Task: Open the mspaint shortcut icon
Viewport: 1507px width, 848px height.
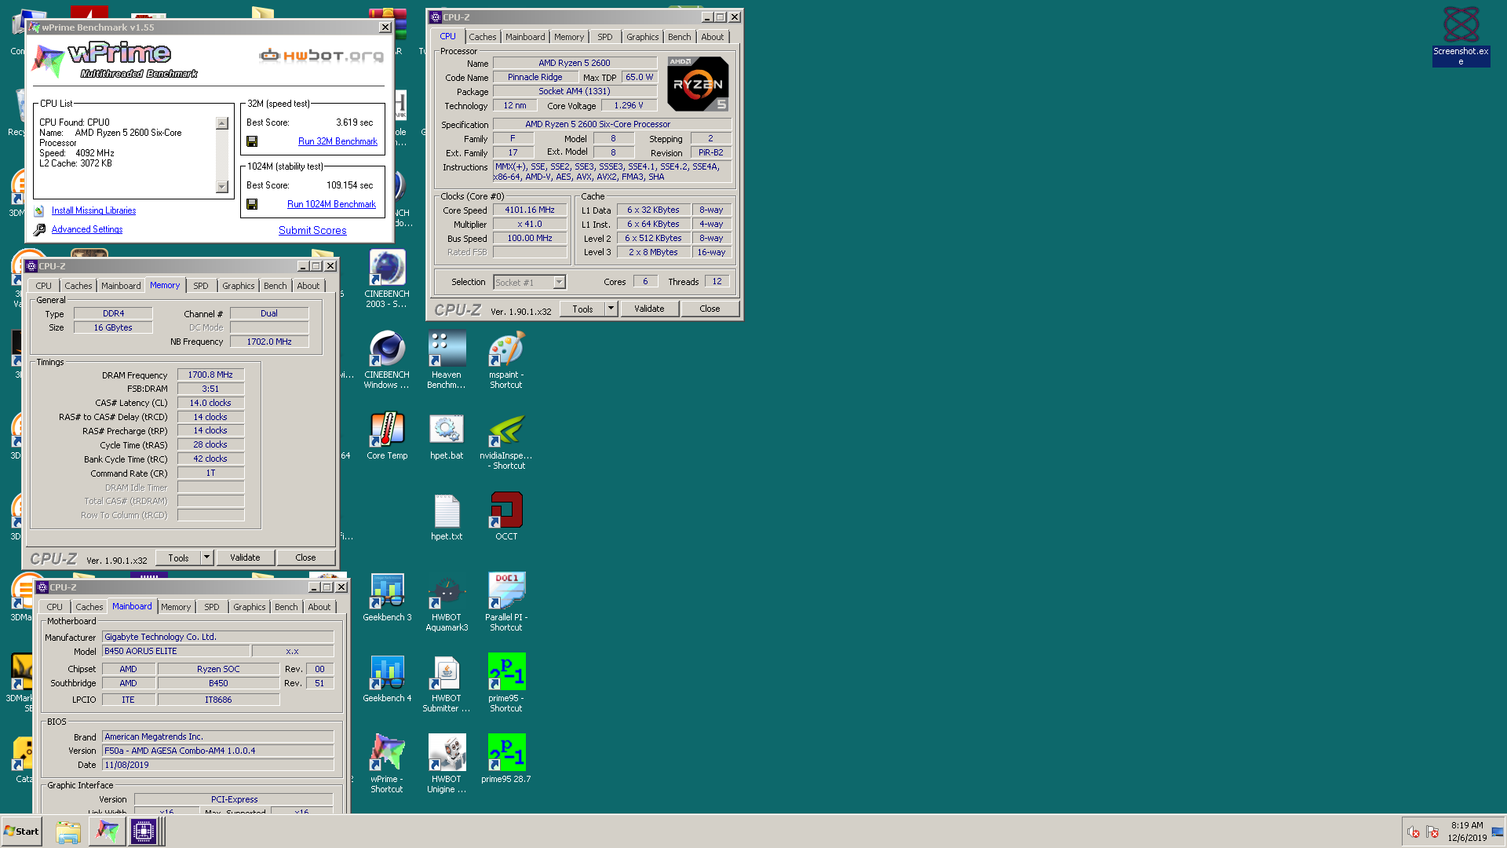Action: click(x=506, y=360)
